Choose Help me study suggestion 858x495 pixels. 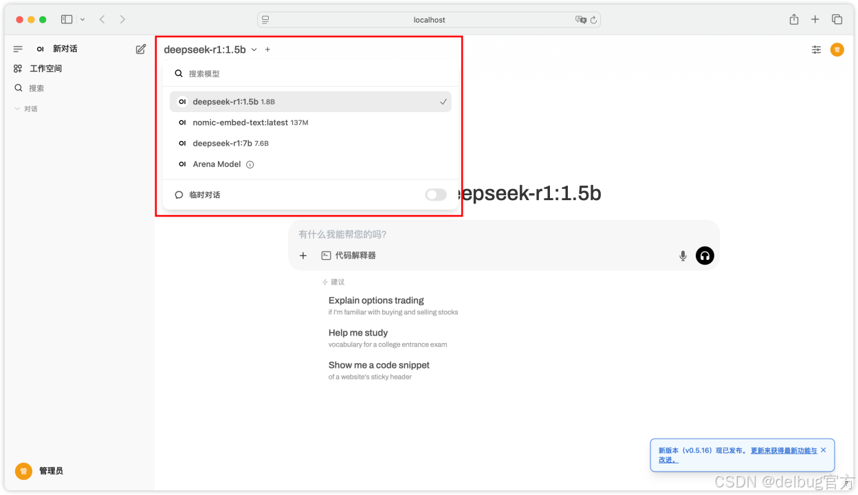(x=388, y=338)
